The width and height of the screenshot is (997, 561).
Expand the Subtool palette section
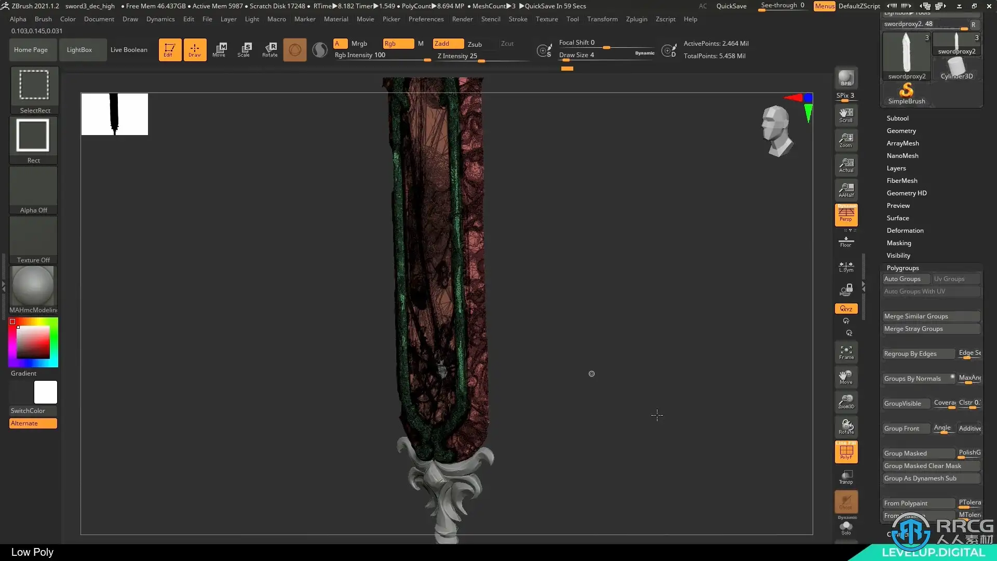897,118
